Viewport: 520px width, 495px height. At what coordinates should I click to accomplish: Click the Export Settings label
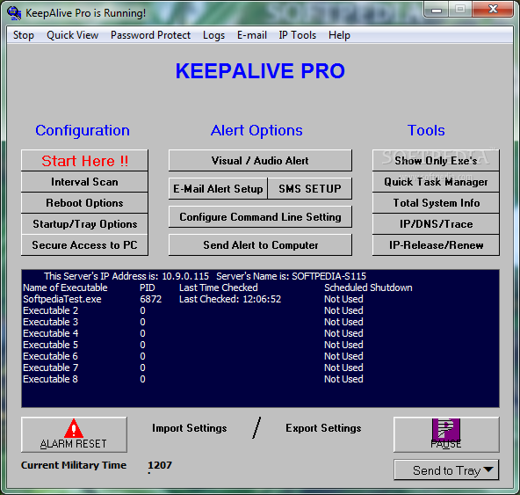click(x=323, y=428)
